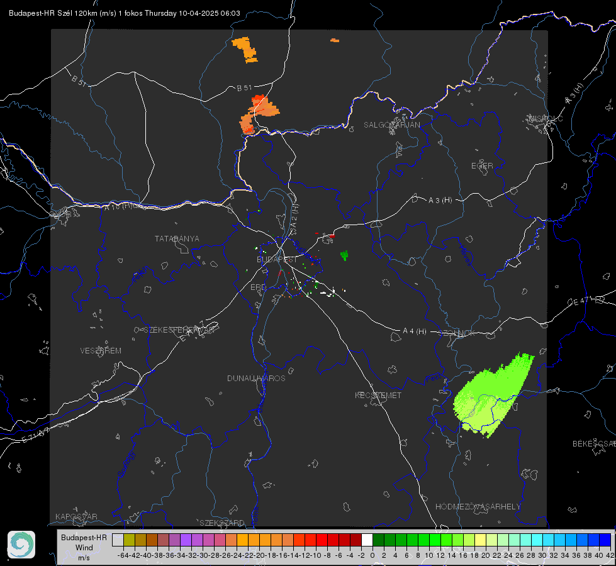Click the legend value 20

click(x=486, y=555)
